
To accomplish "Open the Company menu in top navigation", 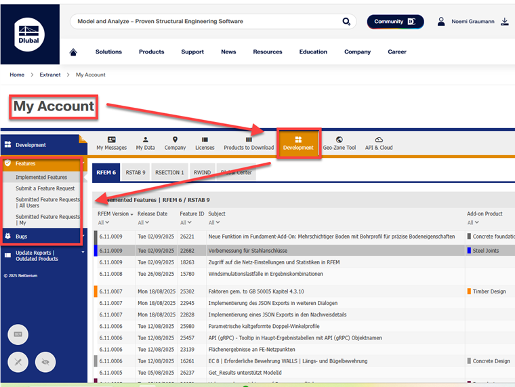I will pos(357,52).
